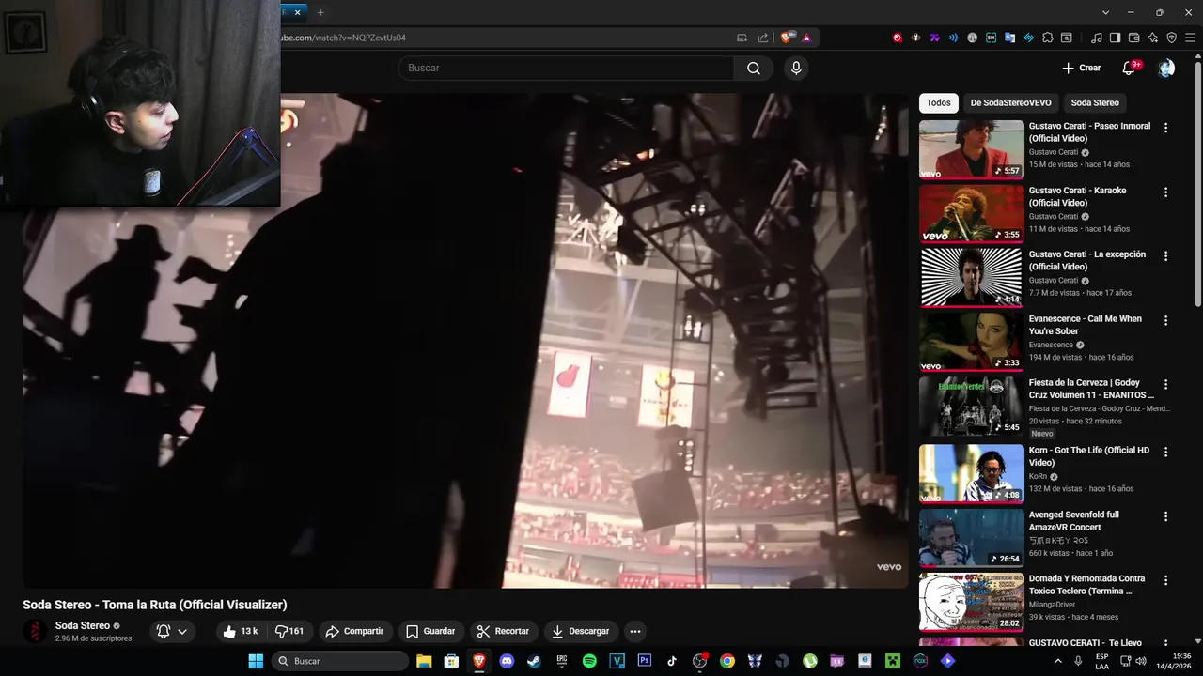
Task: Click the Brave Rewards triangle icon
Action: [806, 38]
